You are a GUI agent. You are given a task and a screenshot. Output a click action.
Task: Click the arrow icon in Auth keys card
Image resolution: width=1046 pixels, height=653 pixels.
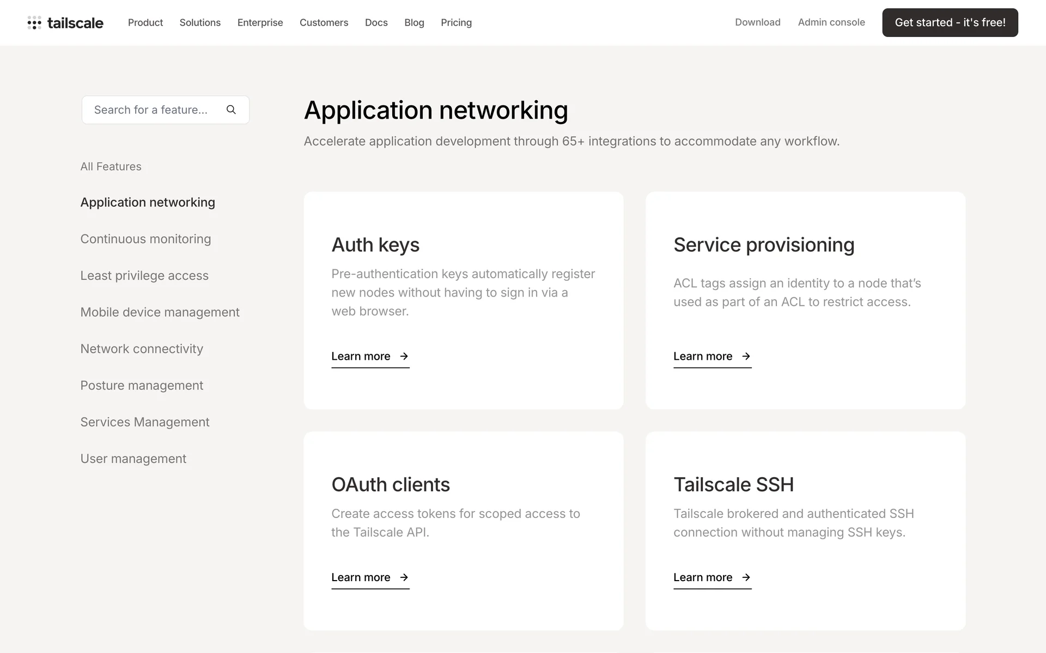point(404,356)
